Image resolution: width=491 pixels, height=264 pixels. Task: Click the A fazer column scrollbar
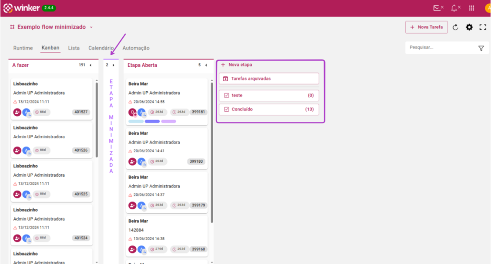(x=96, y=119)
